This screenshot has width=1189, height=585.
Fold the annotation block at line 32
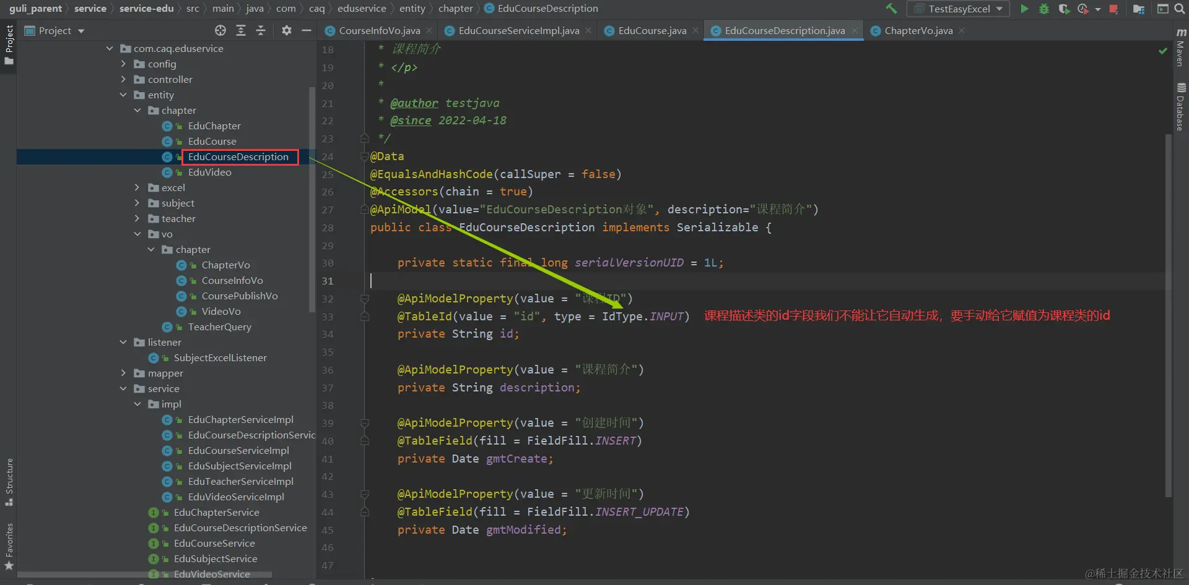pyautogui.click(x=365, y=299)
